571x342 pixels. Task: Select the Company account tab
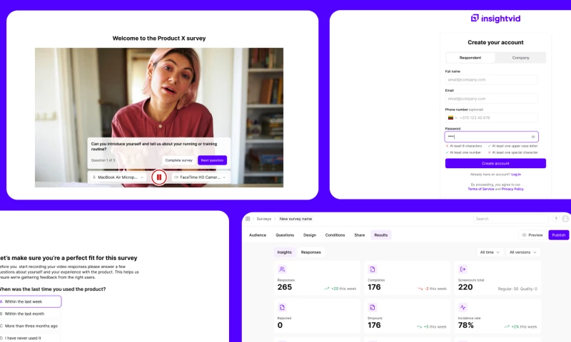pos(521,58)
